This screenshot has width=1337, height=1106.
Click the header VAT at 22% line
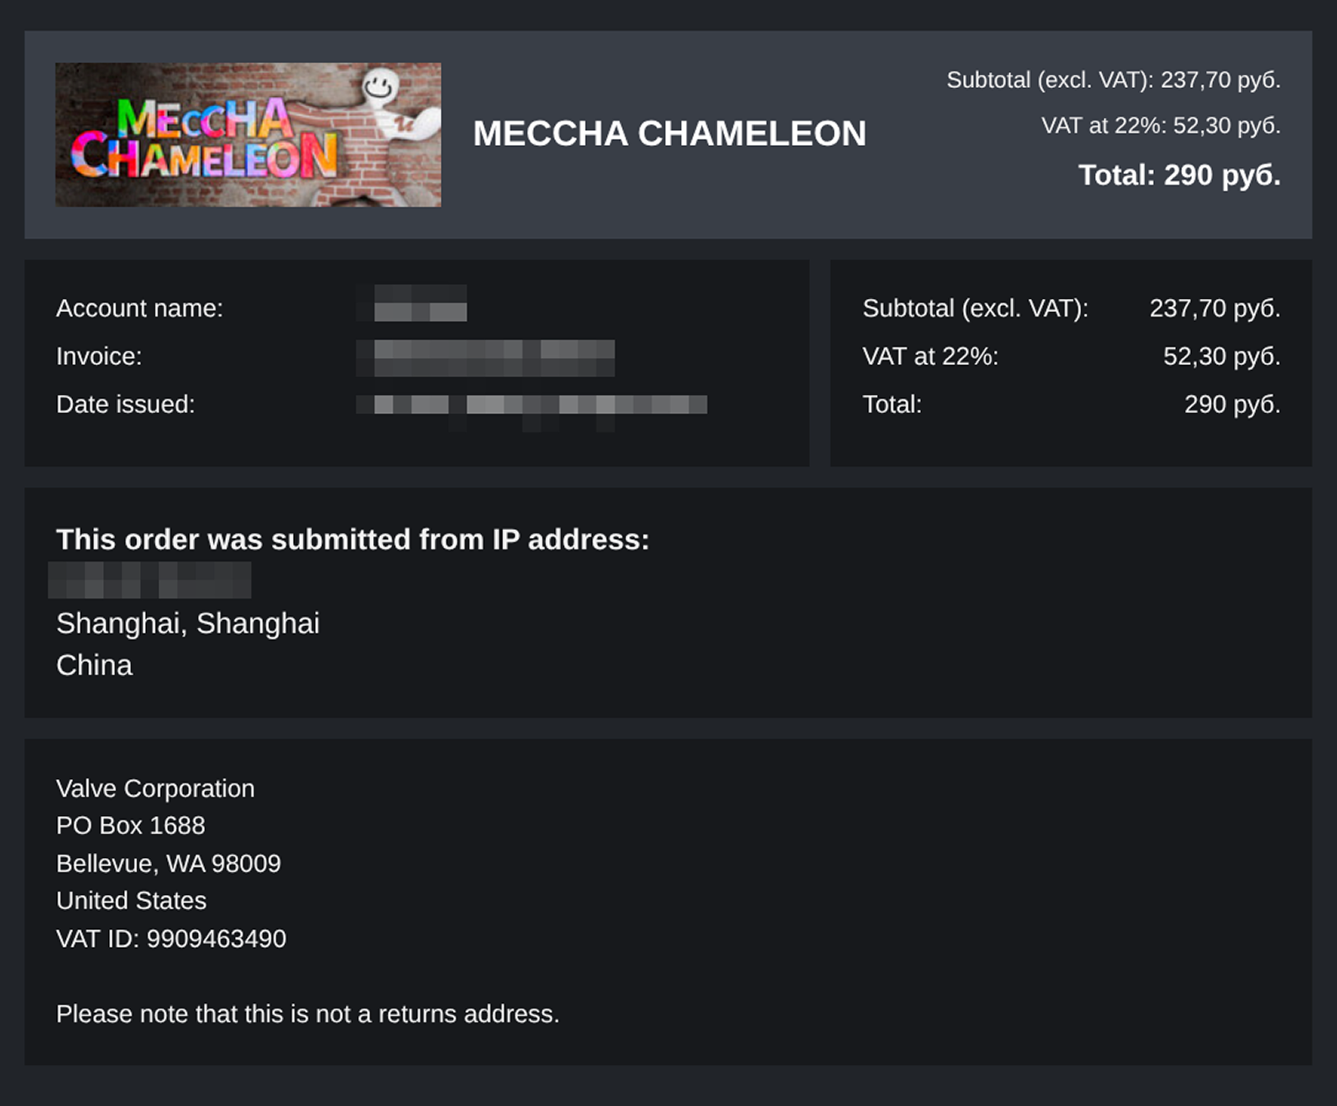coord(1161,126)
